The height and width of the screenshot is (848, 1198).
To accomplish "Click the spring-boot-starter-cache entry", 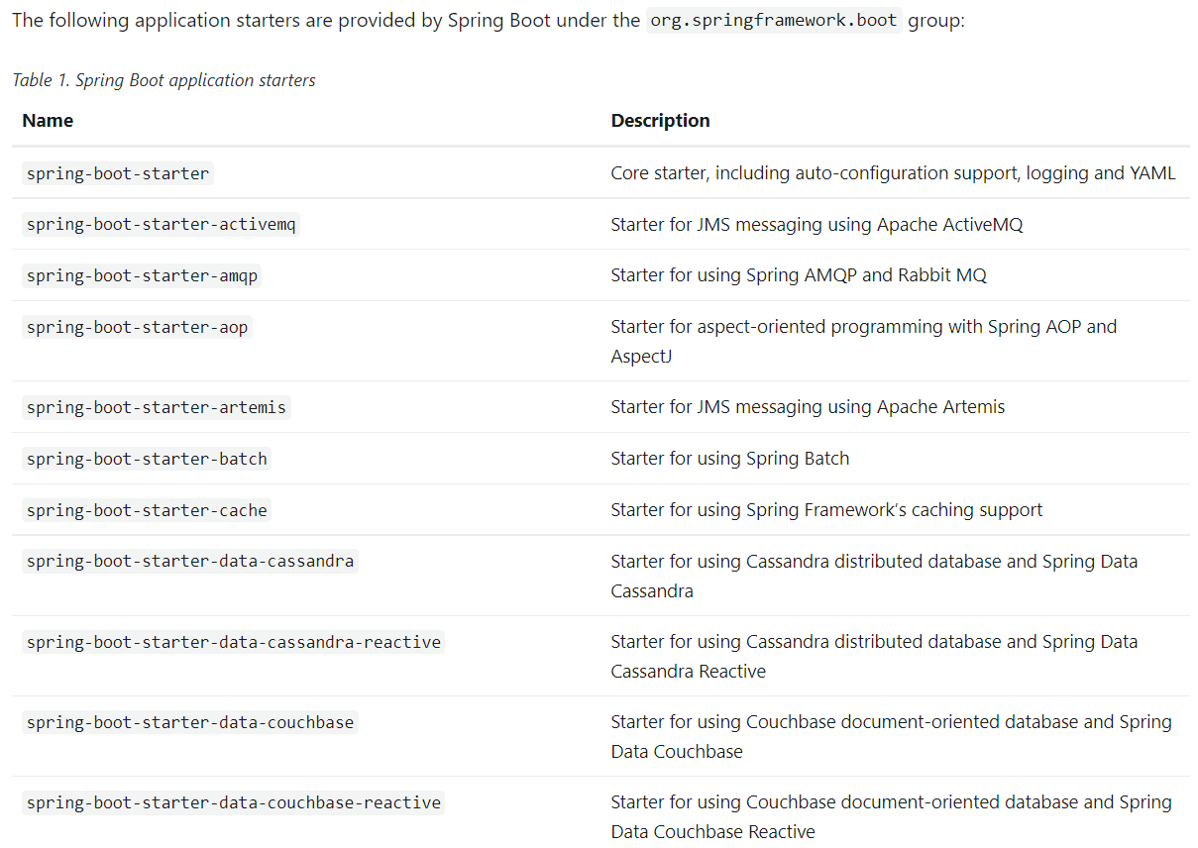I will (x=147, y=510).
